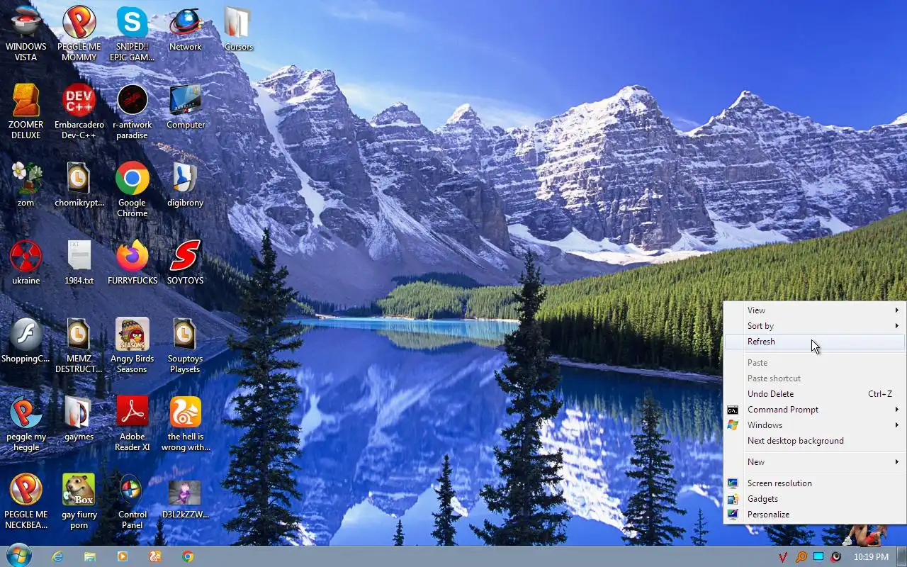Expand the Command Prompt submenu
This screenshot has width=907, height=567.
[814, 410]
